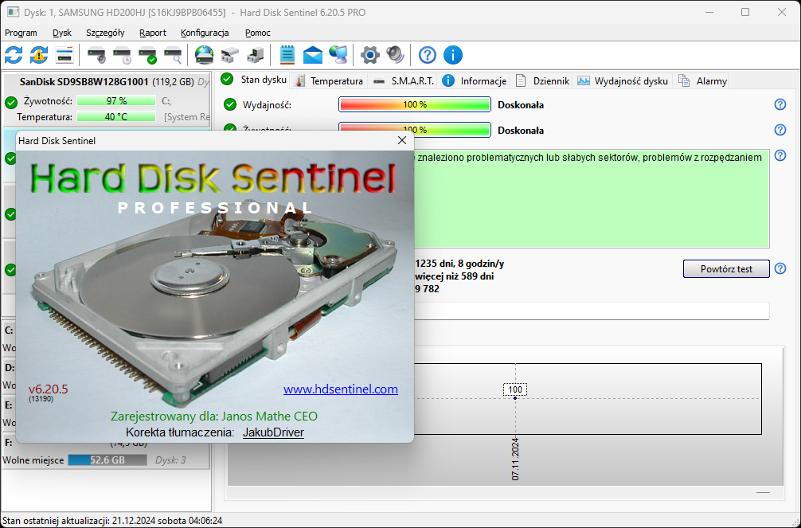Open the Konfiguracja menu

(205, 33)
